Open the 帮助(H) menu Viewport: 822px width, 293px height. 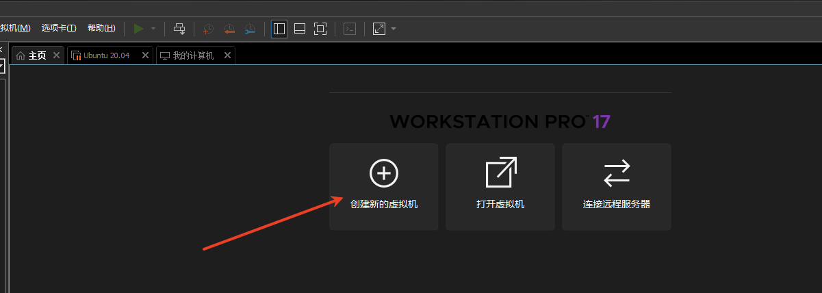[101, 28]
